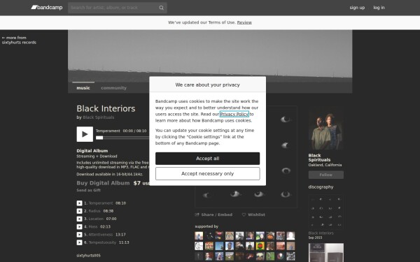Click the Bandcamp logo
Image resolution: width=420 pixels, height=262 pixels.
pyautogui.click(x=47, y=8)
